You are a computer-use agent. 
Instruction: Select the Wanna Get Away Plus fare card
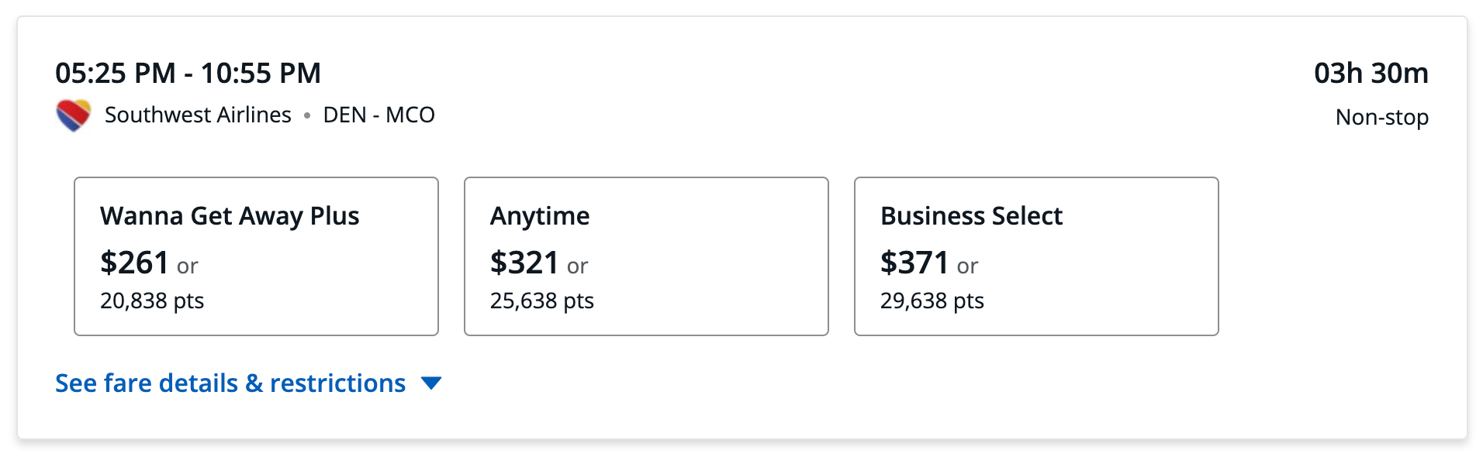pos(256,256)
